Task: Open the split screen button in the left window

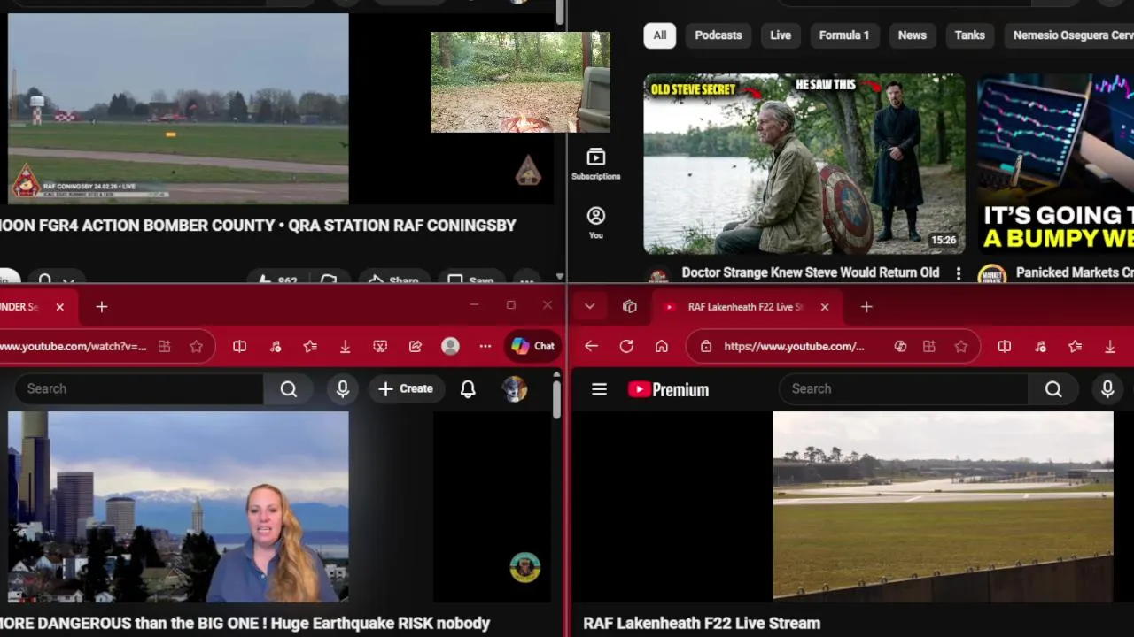Action: click(x=239, y=347)
